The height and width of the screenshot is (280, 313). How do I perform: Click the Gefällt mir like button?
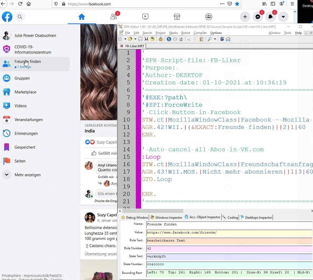[x=104, y=153]
